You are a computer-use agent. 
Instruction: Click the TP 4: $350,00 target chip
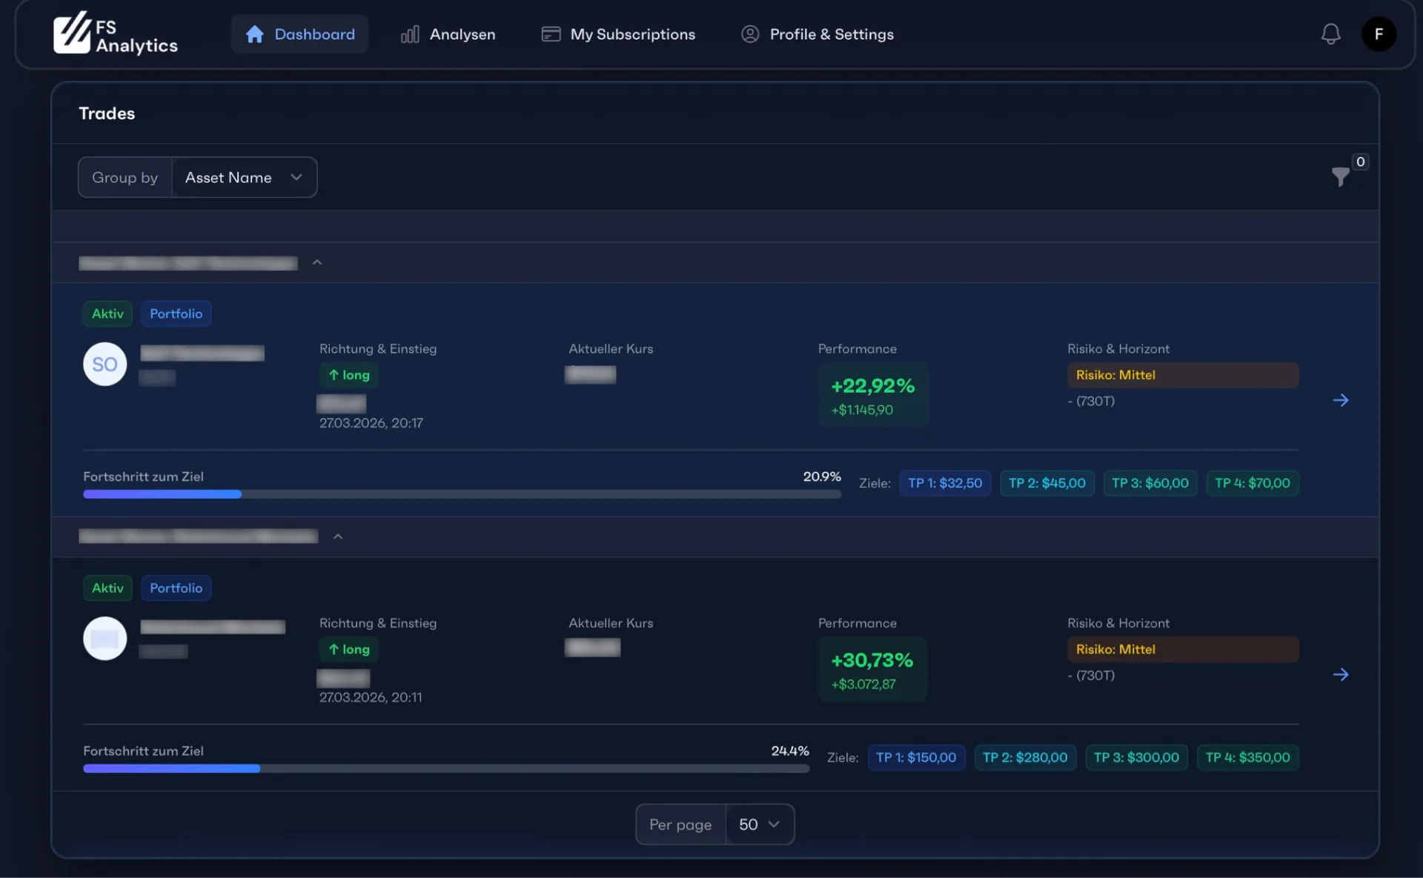tap(1247, 757)
